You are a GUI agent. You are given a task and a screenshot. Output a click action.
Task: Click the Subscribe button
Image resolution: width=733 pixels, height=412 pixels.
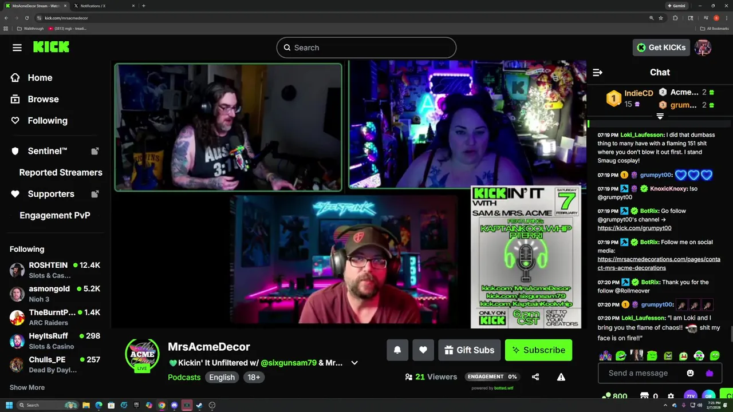pos(538,350)
